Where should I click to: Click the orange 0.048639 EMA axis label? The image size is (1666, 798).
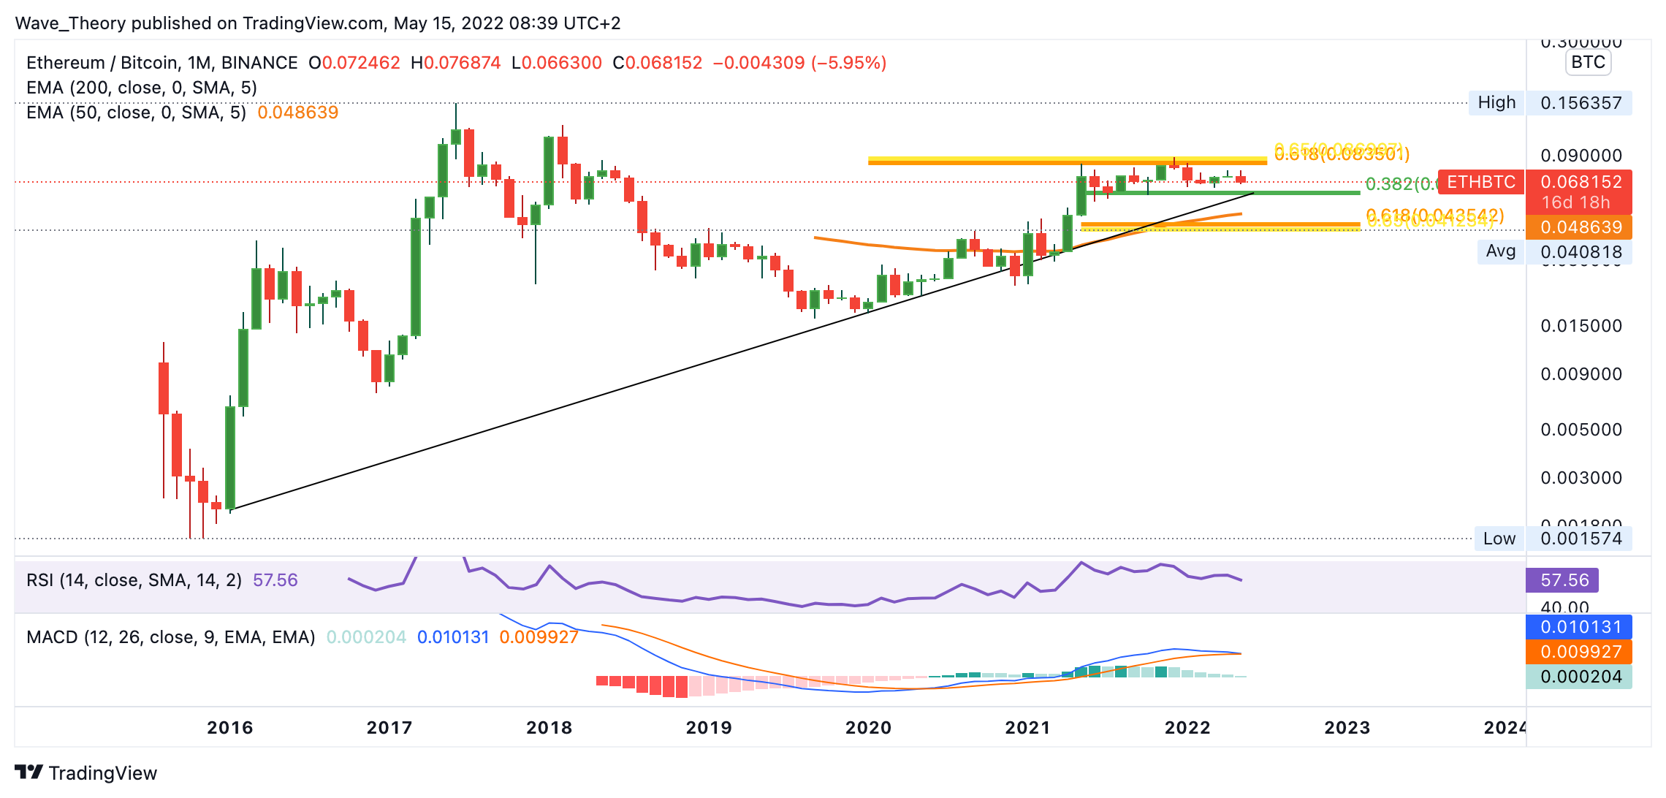click(x=1581, y=227)
